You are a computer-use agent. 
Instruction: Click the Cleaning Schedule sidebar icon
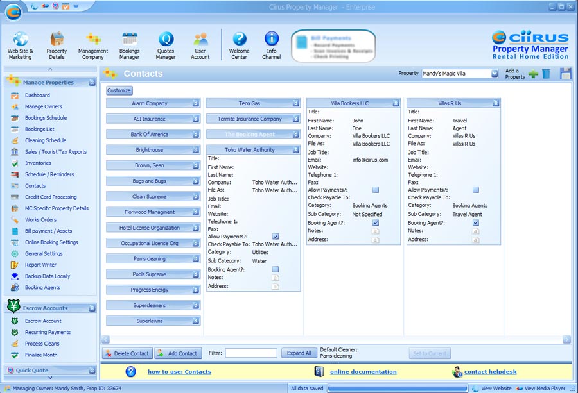point(15,140)
